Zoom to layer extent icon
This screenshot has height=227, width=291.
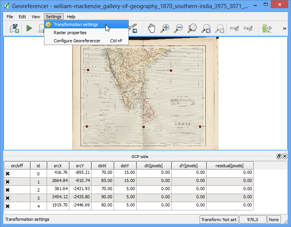click(192, 28)
